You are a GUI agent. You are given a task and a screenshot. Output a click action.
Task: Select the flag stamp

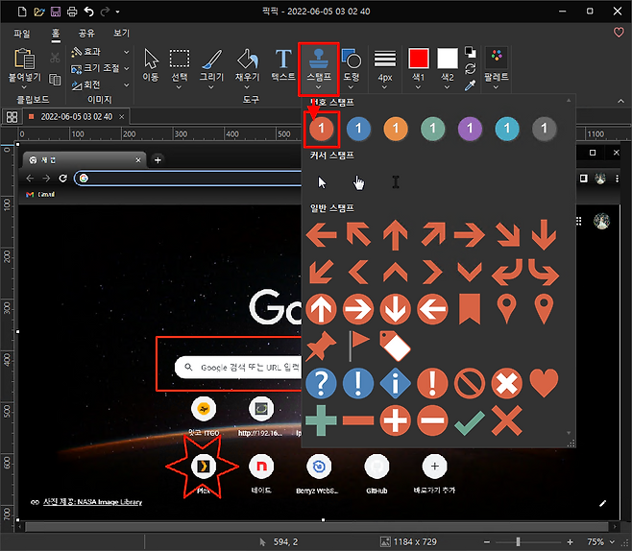click(x=358, y=343)
